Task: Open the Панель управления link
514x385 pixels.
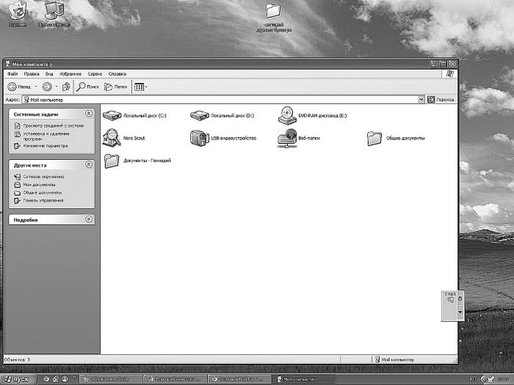Action: tap(43, 200)
